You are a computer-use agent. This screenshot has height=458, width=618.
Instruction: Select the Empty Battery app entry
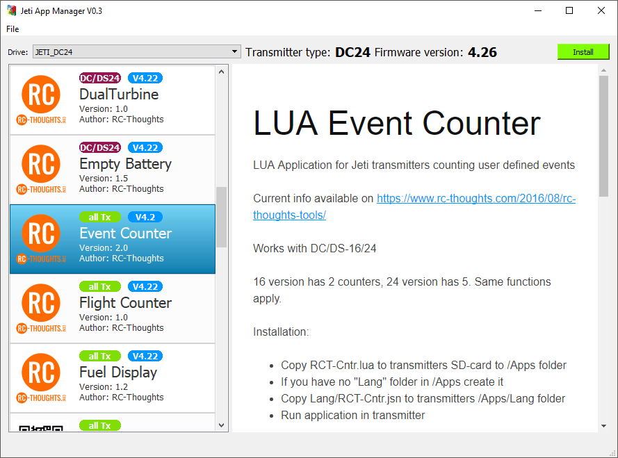click(113, 170)
